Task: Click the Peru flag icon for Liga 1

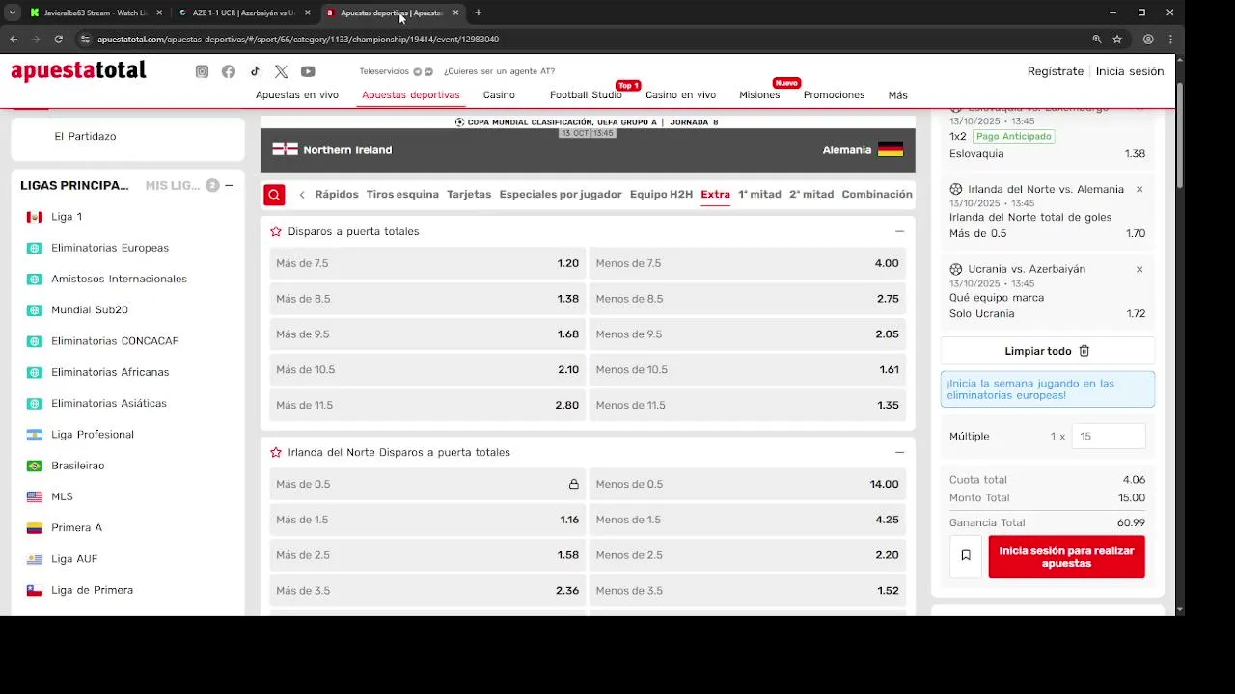Action: click(35, 217)
